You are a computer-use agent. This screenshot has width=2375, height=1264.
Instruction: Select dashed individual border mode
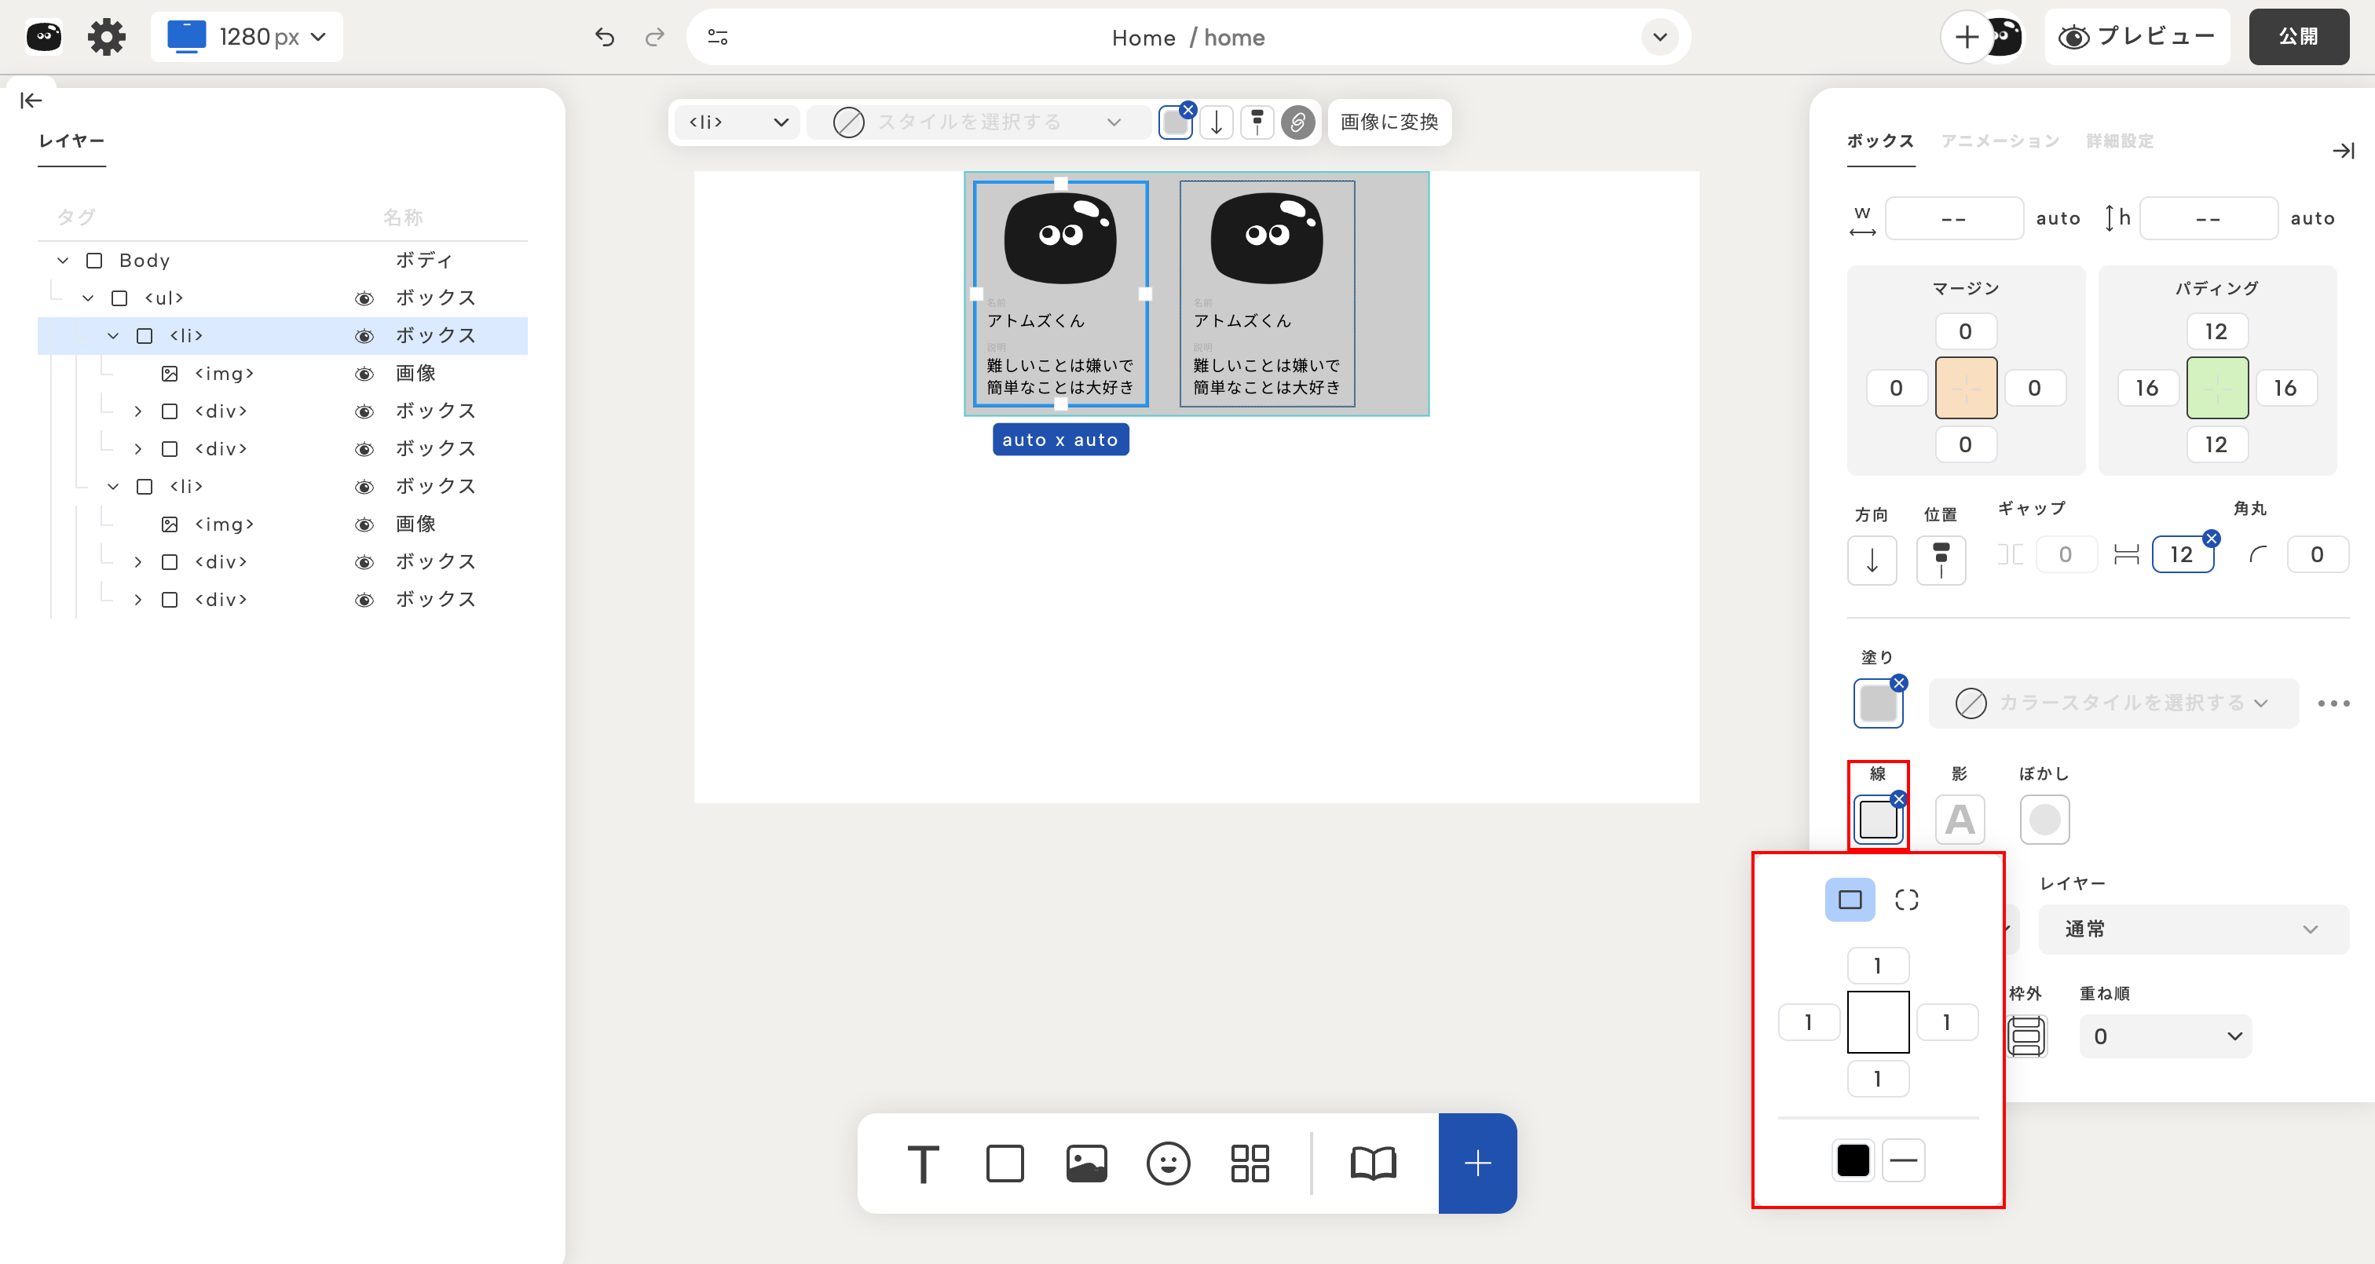(x=1905, y=900)
